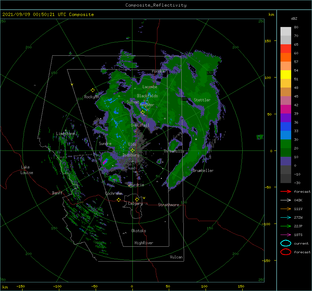The height and width of the screenshot is (291, 312).
Task: Click the Banff city label
Action: point(57,193)
